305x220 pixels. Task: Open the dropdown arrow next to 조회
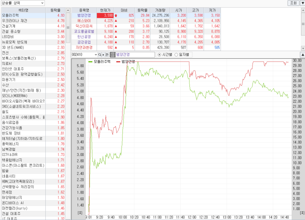point(303,3)
